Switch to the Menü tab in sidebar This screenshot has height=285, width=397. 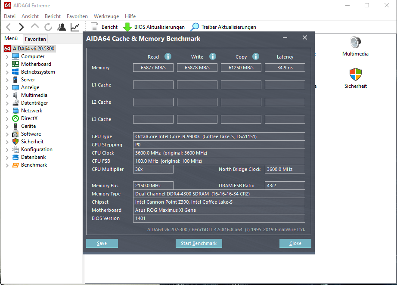(11, 38)
